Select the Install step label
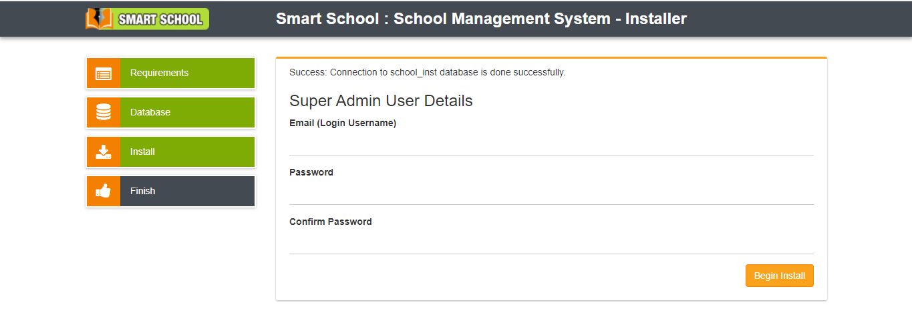This screenshot has height=331, width=912. pyautogui.click(x=142, y=152)
